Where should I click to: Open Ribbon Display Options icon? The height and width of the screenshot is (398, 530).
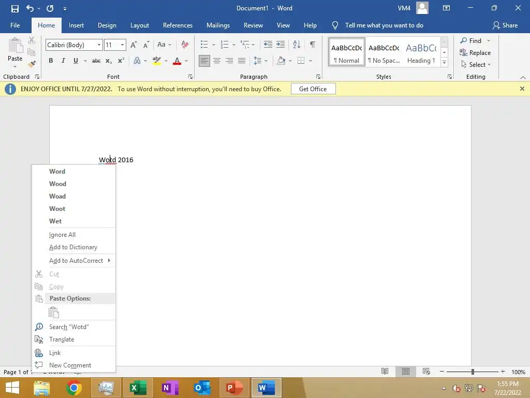coord(446,8)
